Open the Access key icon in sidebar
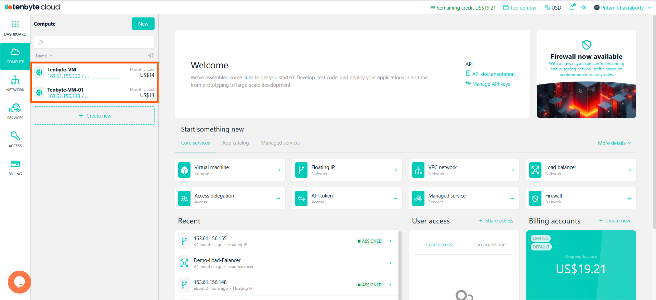 15,136
